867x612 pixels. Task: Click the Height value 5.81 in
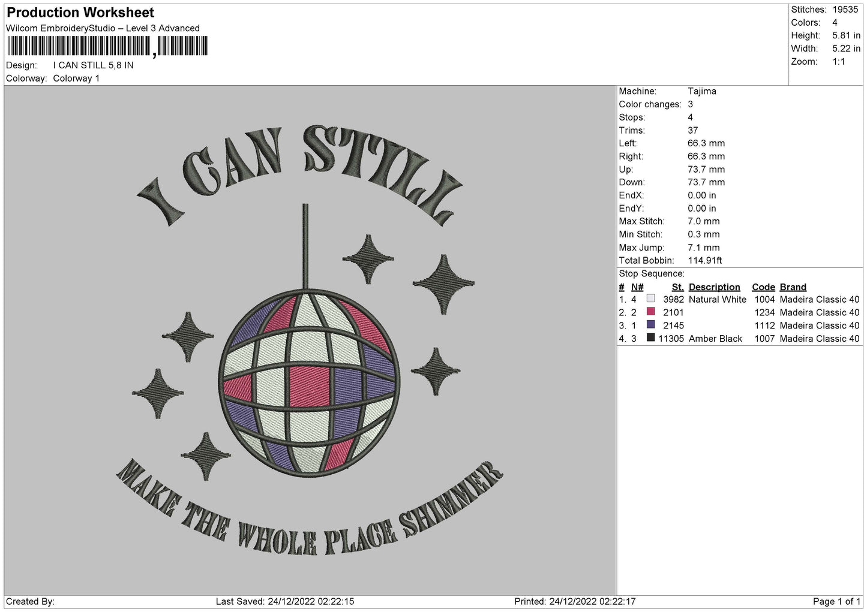846,35
